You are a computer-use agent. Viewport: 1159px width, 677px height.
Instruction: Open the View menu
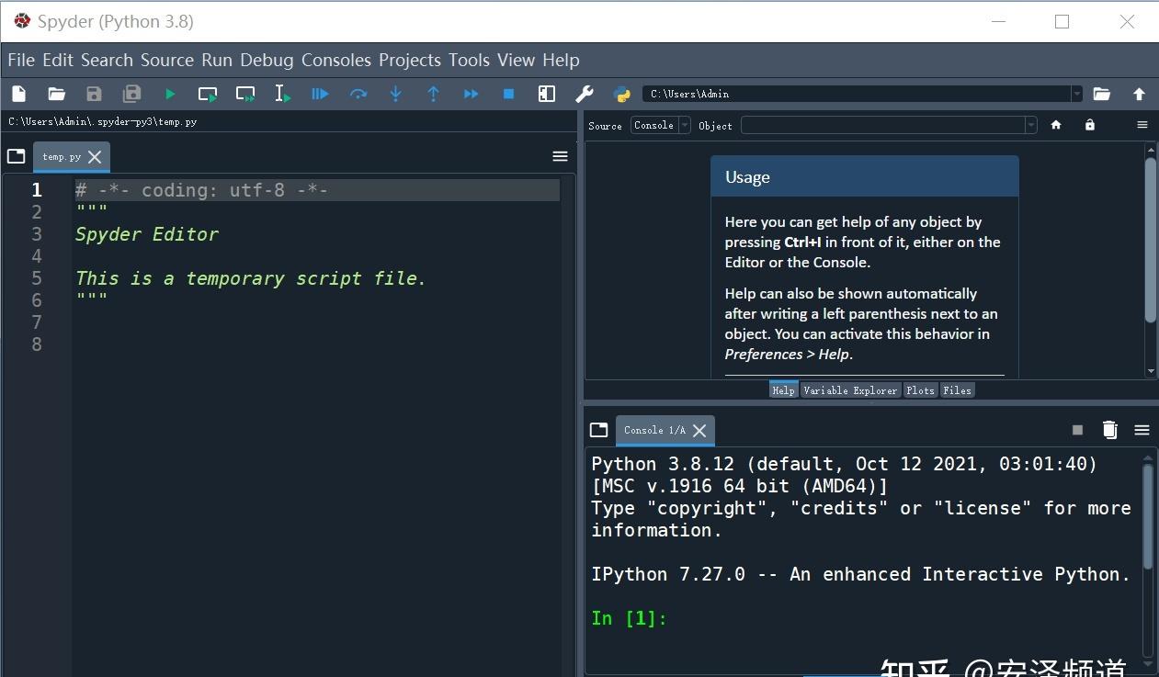coord(516,60)
